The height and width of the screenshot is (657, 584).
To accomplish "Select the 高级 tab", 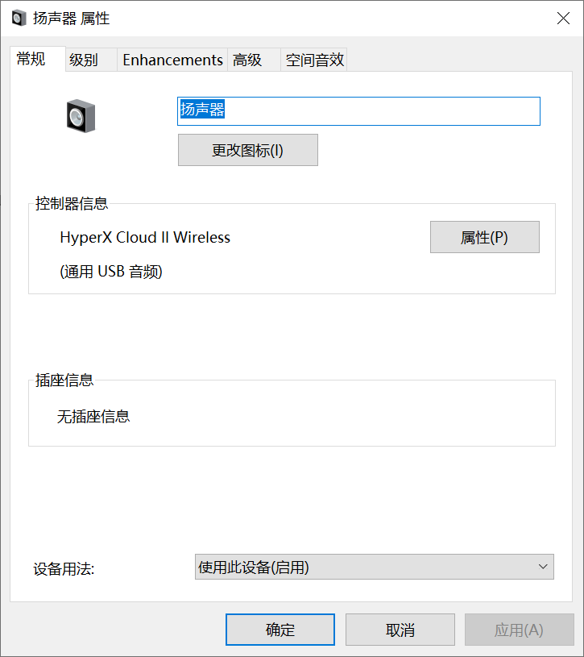I will click(247, 60).
